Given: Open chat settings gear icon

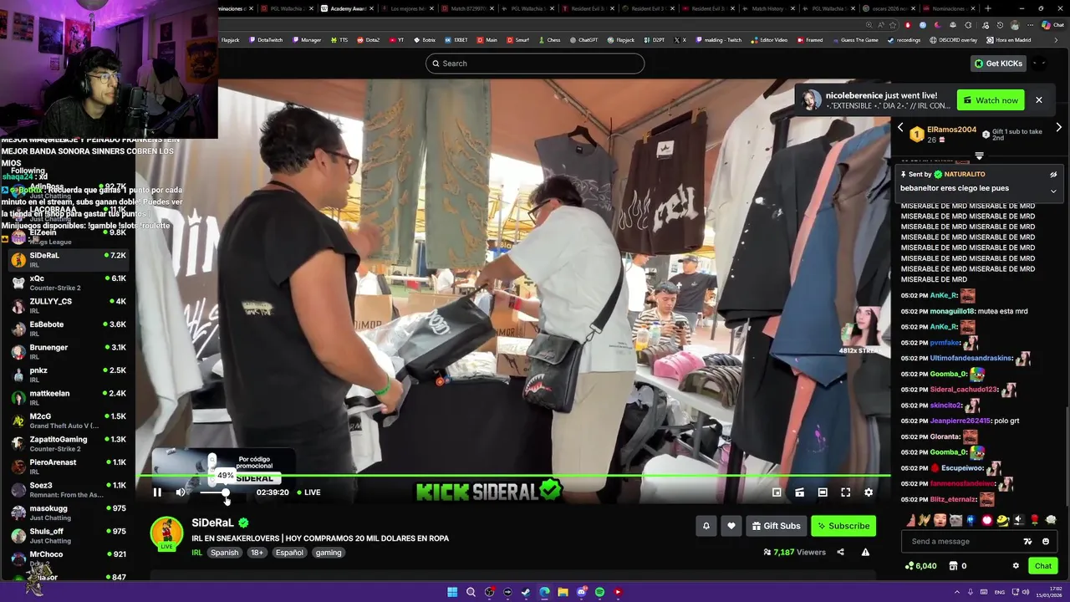Looking at the screenshot, I should [x=1016, y=566].
